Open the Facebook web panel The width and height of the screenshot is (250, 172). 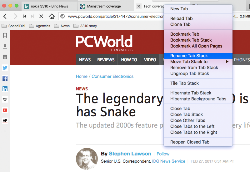coord(5,78)
